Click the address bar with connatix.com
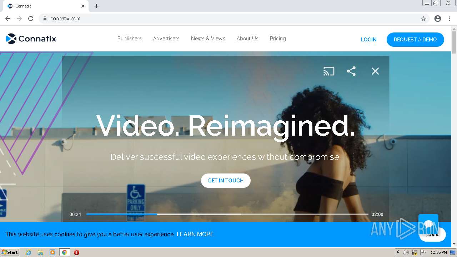This screenshot has height=257, width=457. coord(234,19)
